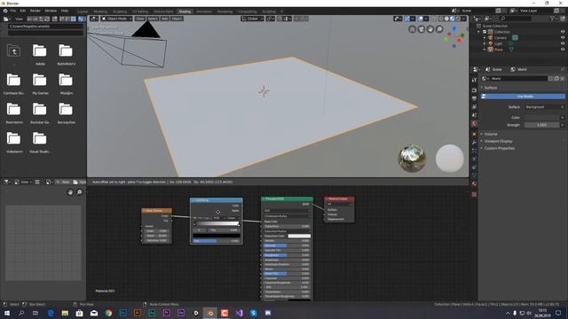
Task: Click the navigation axis gizmo
Action: pyautogui.click(x=454, y=36)
